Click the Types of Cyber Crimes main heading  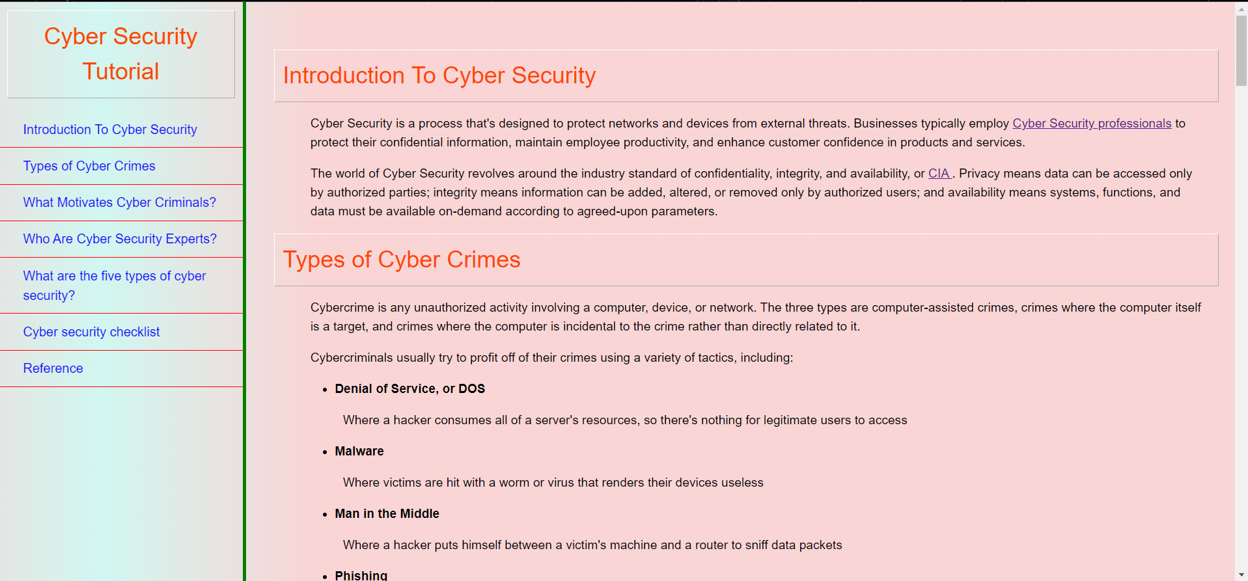(401, 260)
